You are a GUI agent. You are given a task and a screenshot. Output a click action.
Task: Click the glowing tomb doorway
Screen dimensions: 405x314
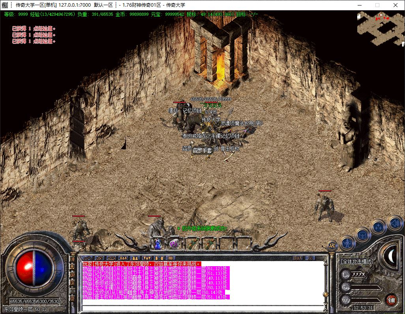(220, 68)
